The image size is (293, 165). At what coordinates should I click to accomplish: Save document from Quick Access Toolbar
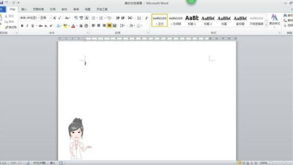(x=1, y=3)
